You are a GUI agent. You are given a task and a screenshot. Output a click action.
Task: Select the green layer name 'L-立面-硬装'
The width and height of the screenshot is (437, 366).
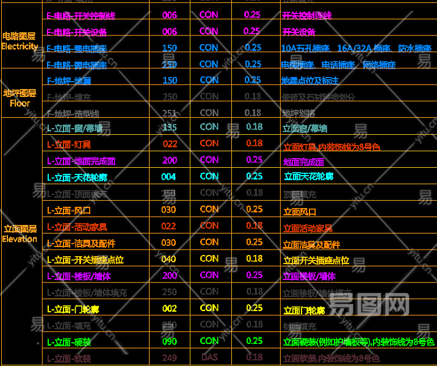tap(69, 342)
